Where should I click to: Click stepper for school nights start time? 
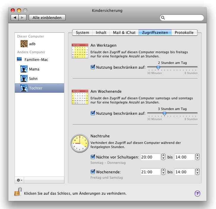point(163,157)
